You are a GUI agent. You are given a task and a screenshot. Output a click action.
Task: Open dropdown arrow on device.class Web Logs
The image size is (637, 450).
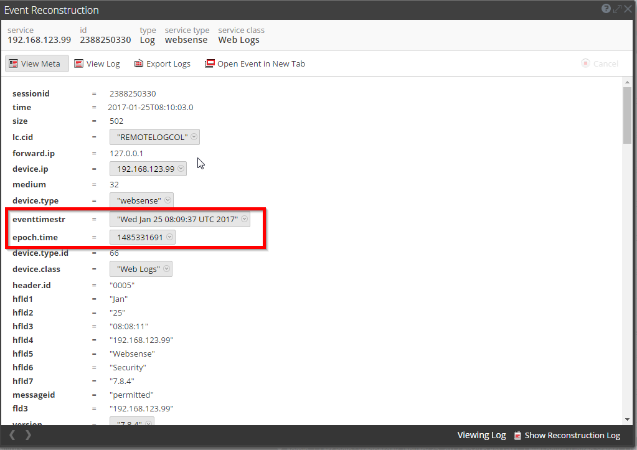point(166,269)
